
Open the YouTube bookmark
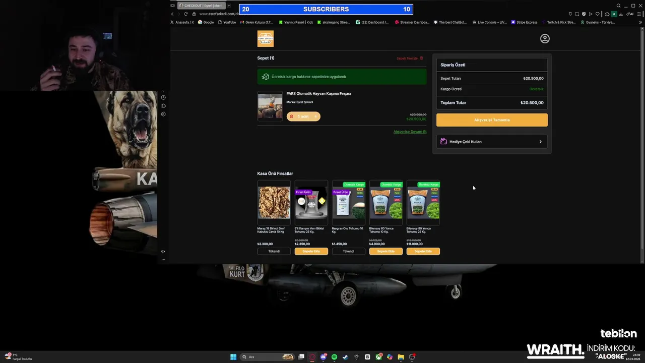tap(227, 22)
